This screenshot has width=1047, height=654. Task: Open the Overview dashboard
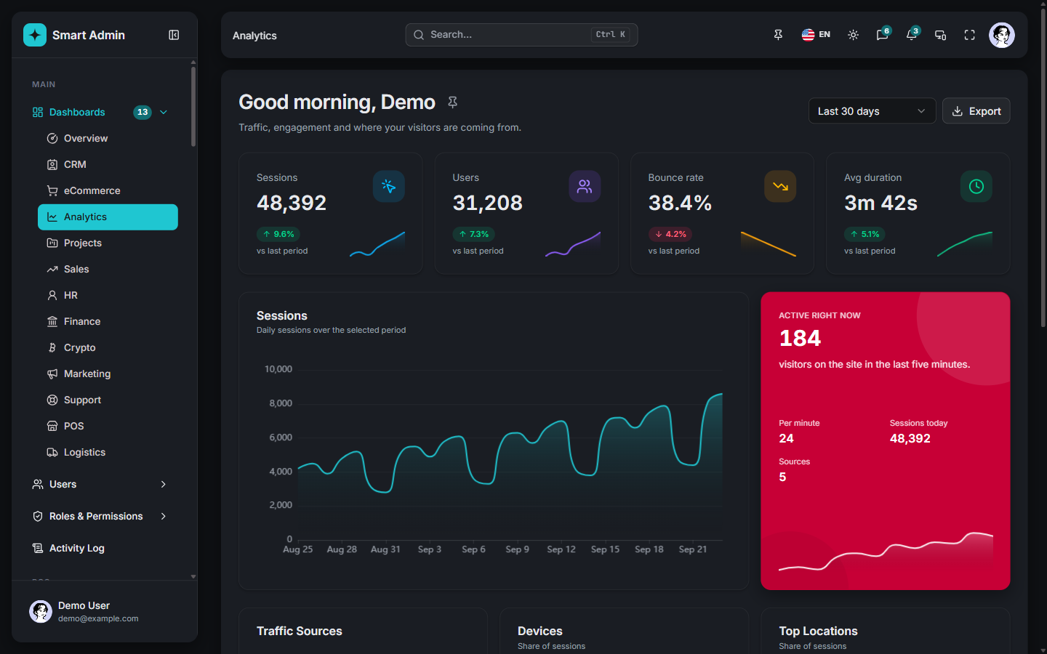tap(108, 138)
